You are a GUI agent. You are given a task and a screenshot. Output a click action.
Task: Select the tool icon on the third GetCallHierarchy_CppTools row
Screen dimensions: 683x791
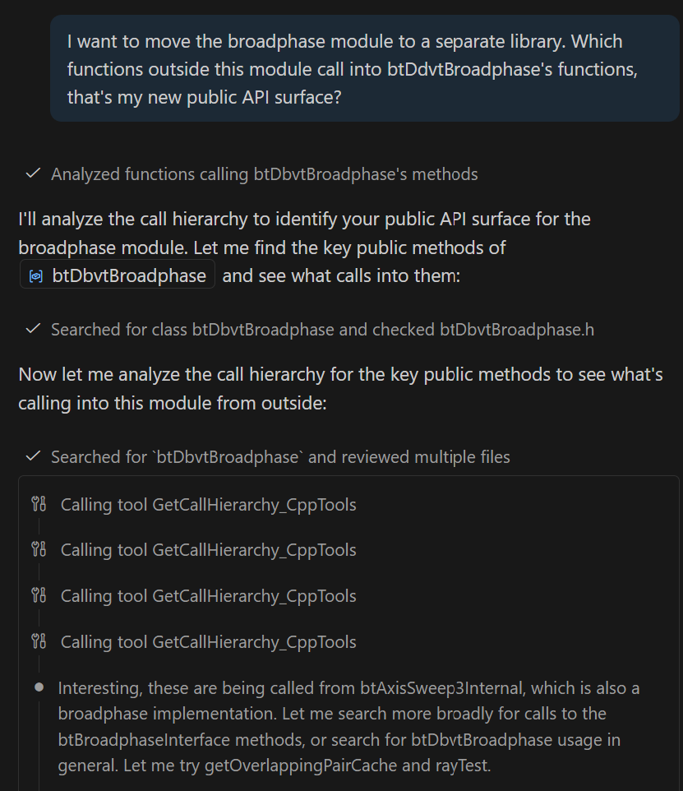[x=38, y=595]
